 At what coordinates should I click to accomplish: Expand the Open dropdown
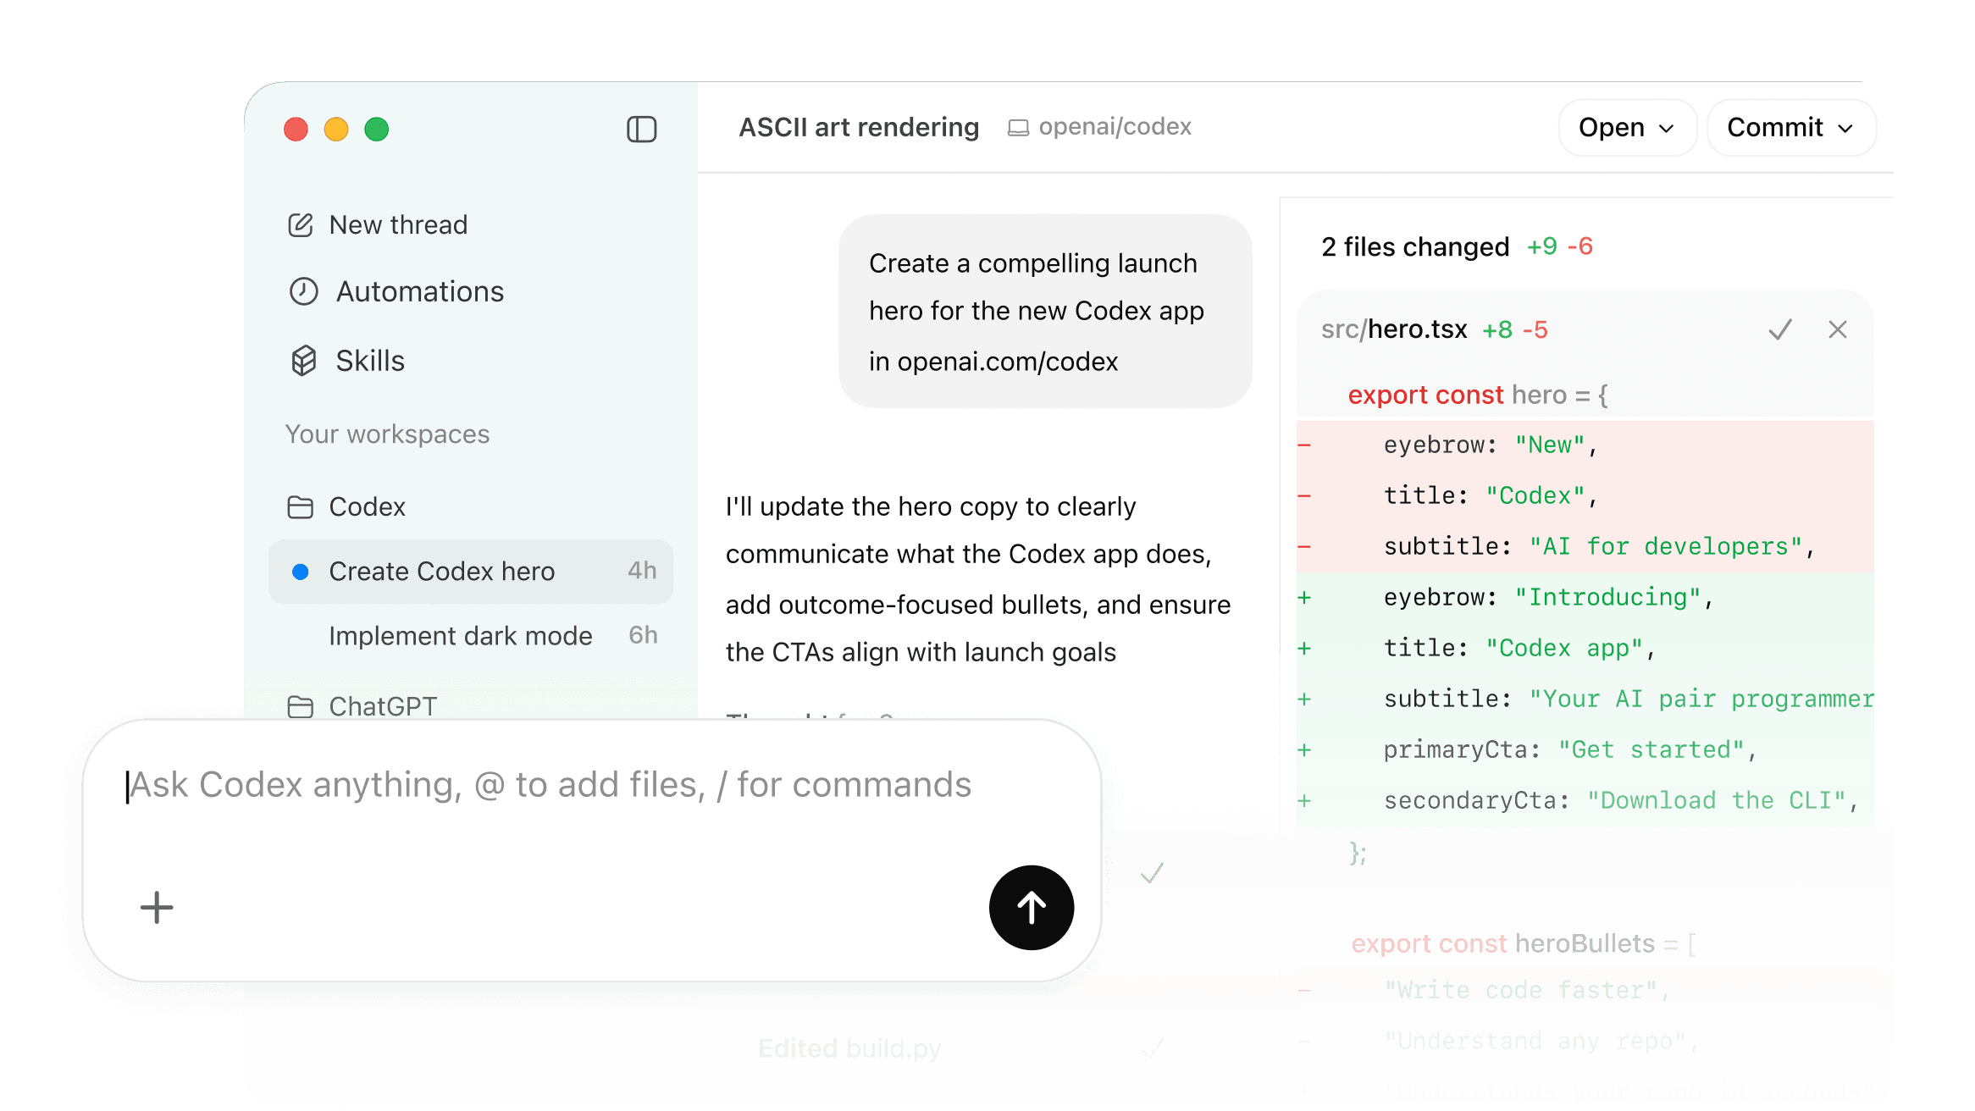(x=1626, y=127)
